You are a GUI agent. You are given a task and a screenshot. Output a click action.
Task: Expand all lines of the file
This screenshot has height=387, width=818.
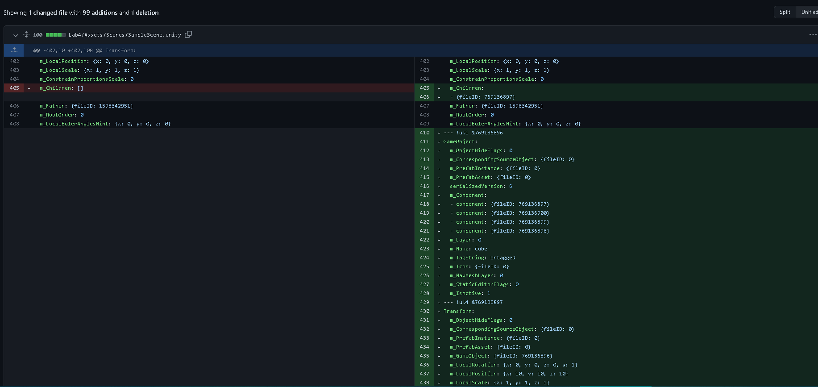point(26,34)
